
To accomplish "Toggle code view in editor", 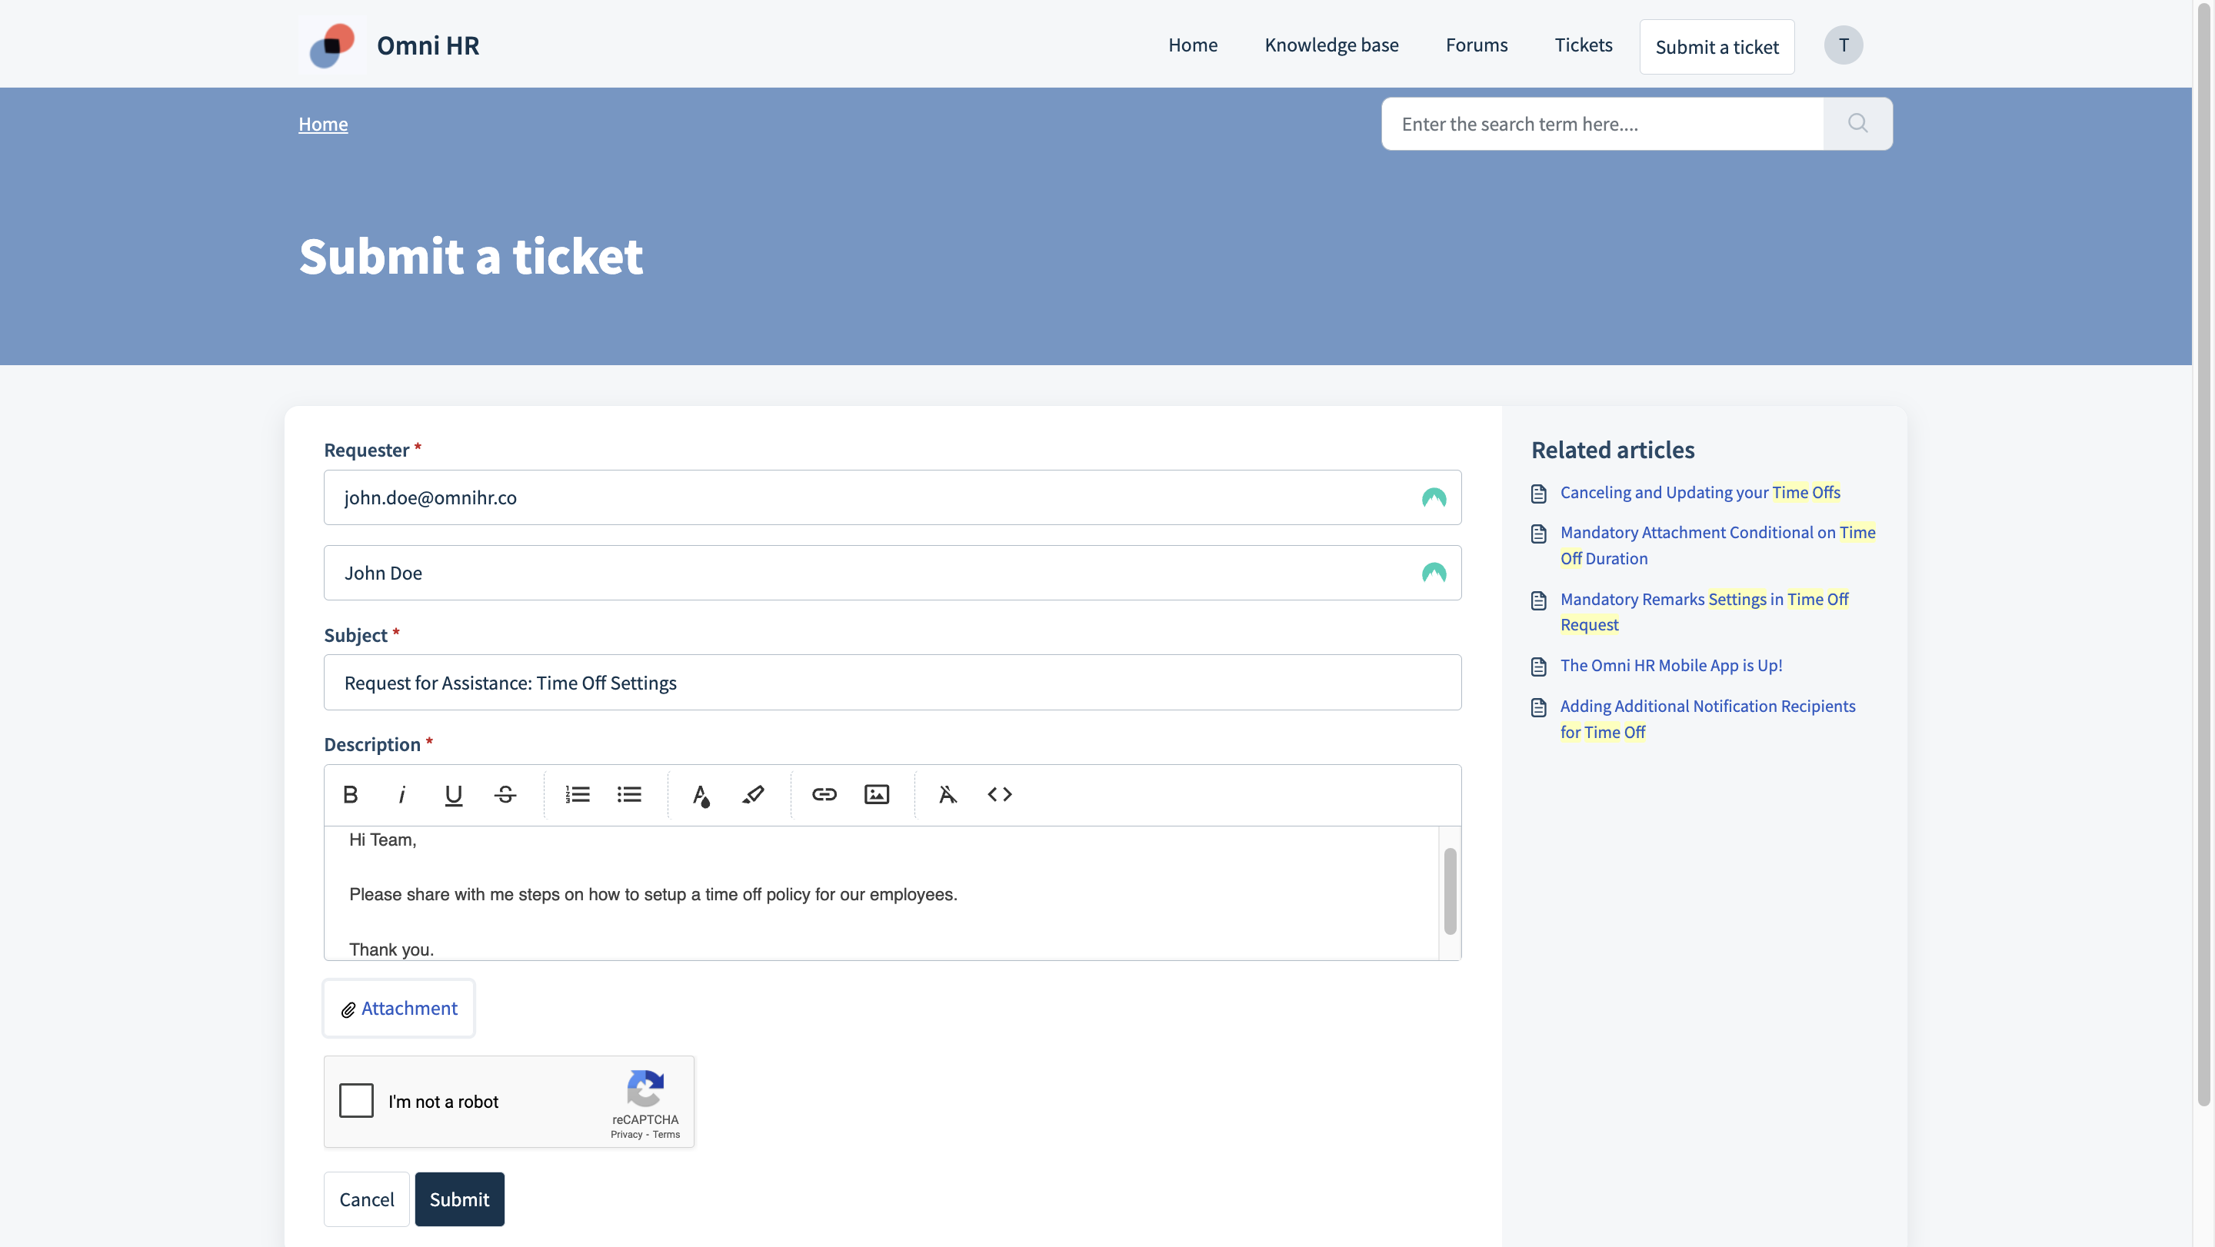I will 999,794.
